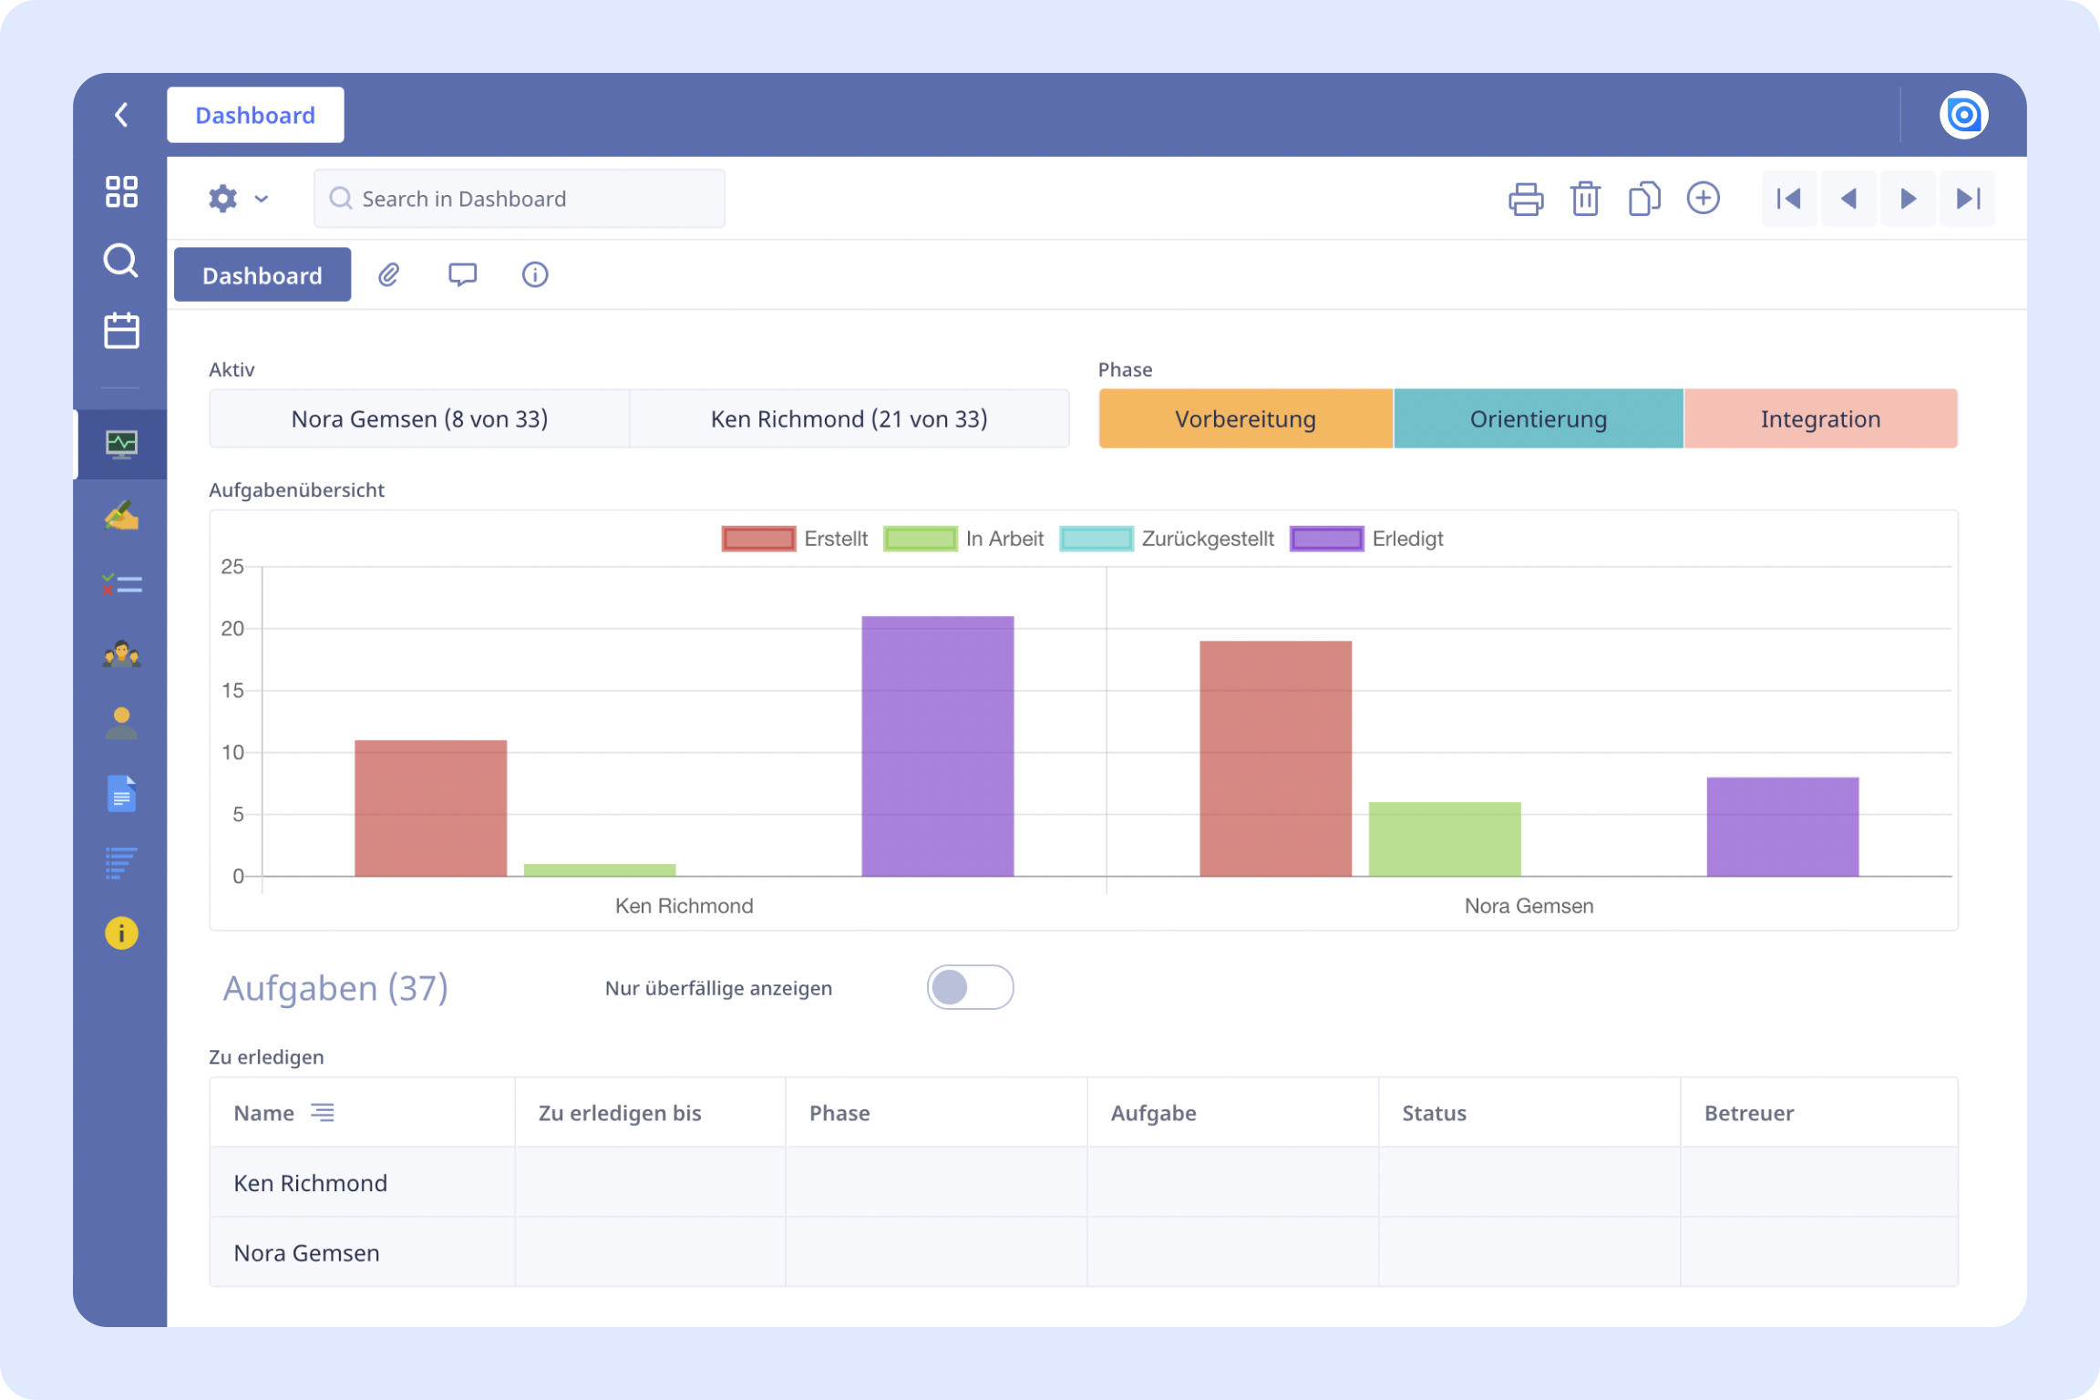2100x1400 pixels.
Task: Open the Name column sort menu
Action: click(323, 1112)
